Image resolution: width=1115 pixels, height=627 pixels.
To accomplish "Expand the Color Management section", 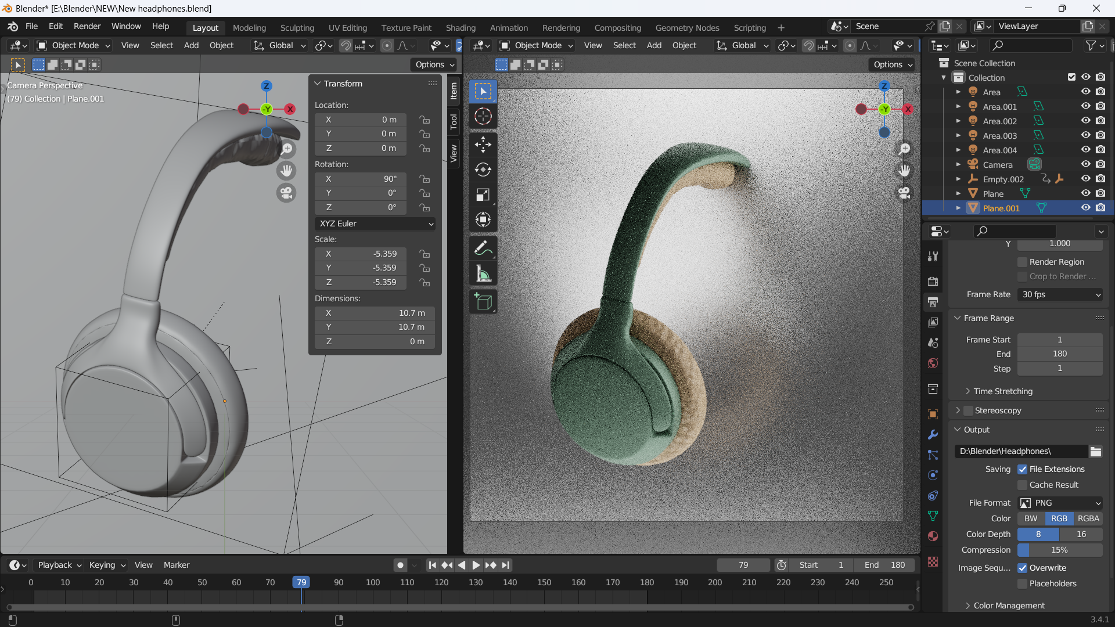I will click(1009, 604).
